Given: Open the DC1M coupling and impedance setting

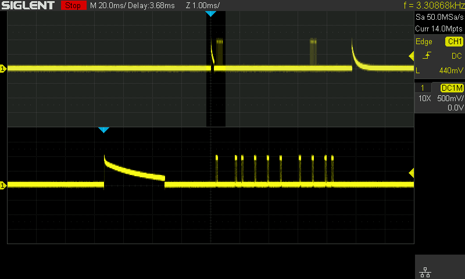Looking at the screenshot, I should 452,87.
